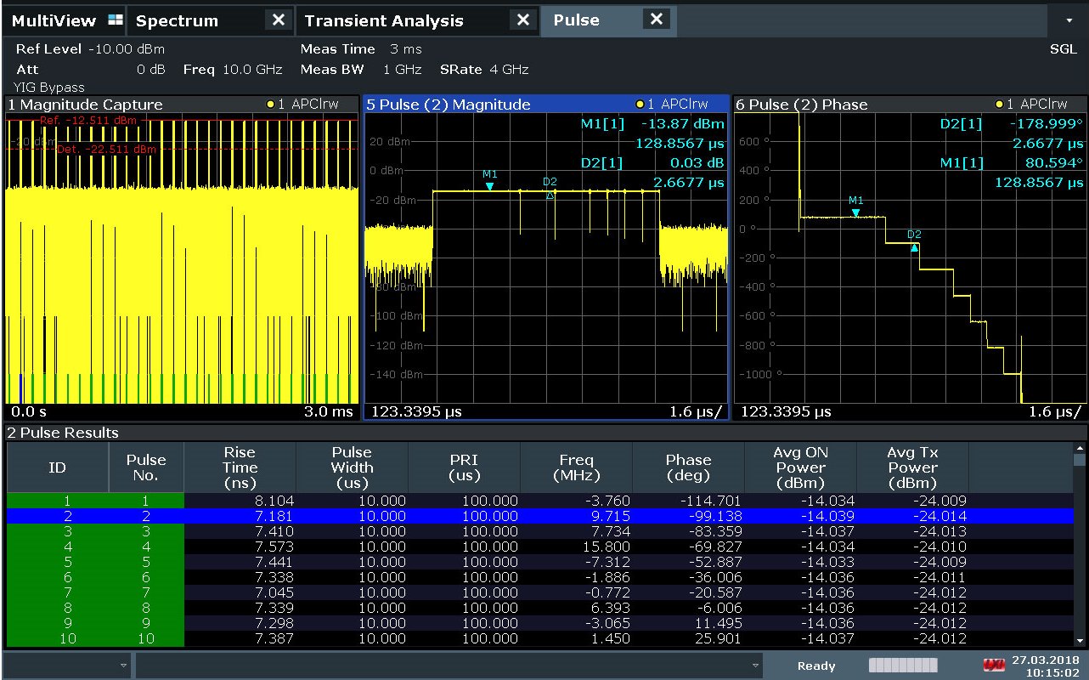Click the MultiView grid icon

point(116,20)
